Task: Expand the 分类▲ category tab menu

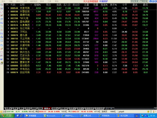Action: click(8, 108)
